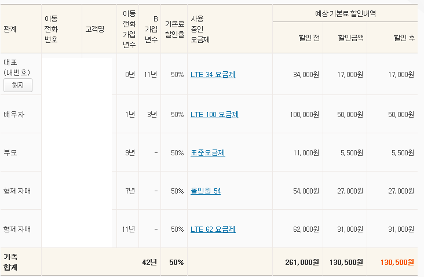
Task: Select the 34,000원 pre-discount amount
Action: [306, 74]
